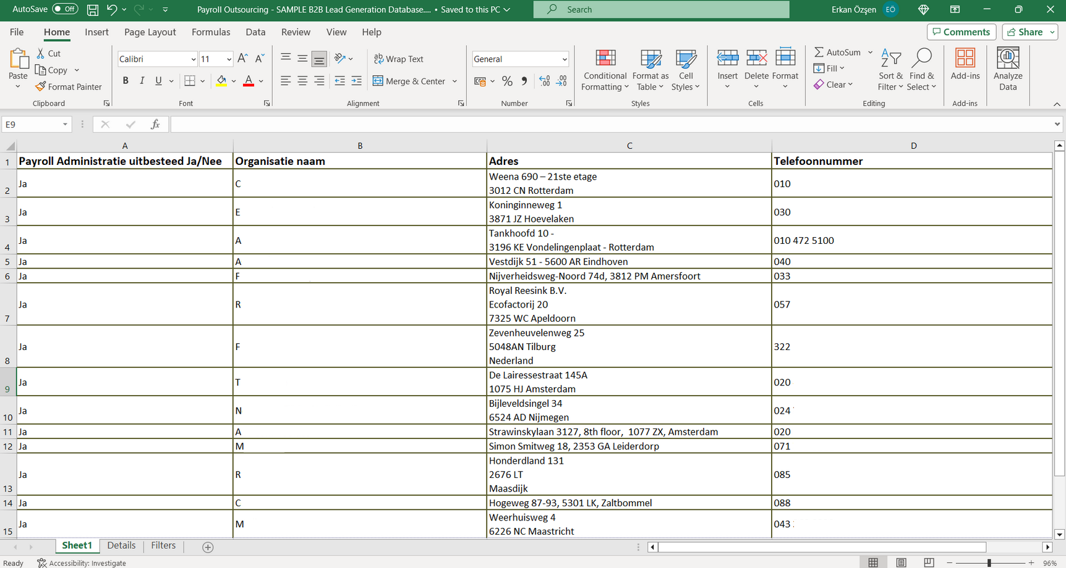The image size is (1066, 568).
Task: Click the Increase Indent icon
Action: pyautogui.click(x=357, y=81)
